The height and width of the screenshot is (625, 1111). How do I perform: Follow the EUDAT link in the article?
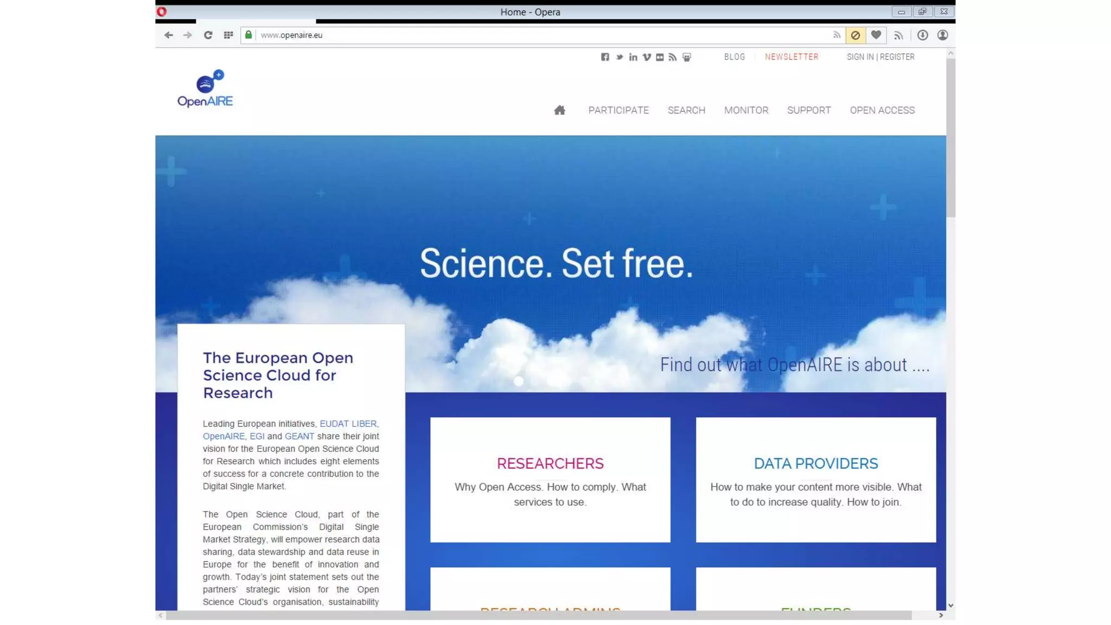(334, 424)
